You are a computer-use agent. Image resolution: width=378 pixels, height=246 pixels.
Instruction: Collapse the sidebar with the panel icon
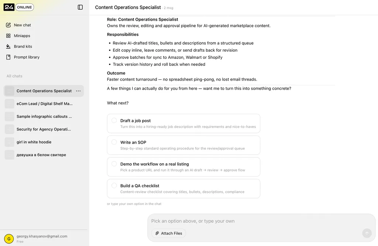point(80,7)
